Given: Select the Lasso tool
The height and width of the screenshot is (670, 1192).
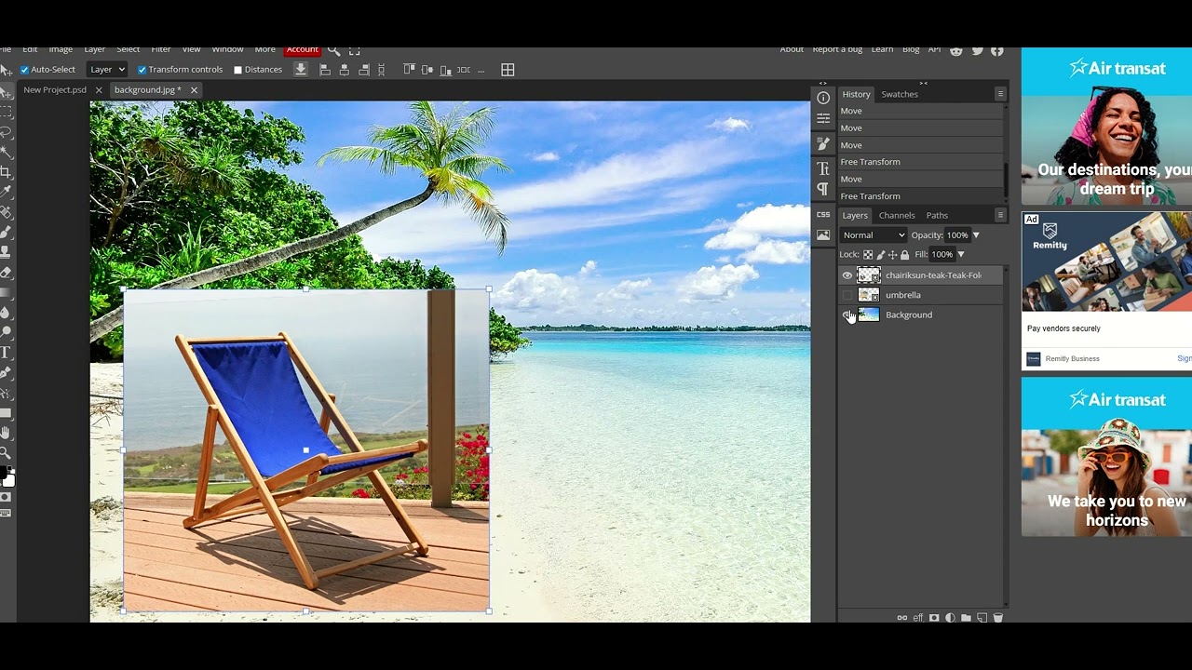Looking at the screenshot, I should pos(6,131).
